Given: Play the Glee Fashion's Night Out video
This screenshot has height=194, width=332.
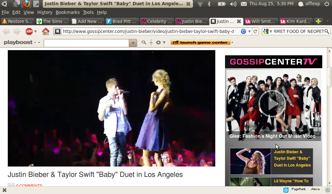Looking at the screenshot, I should coord(272,104).
